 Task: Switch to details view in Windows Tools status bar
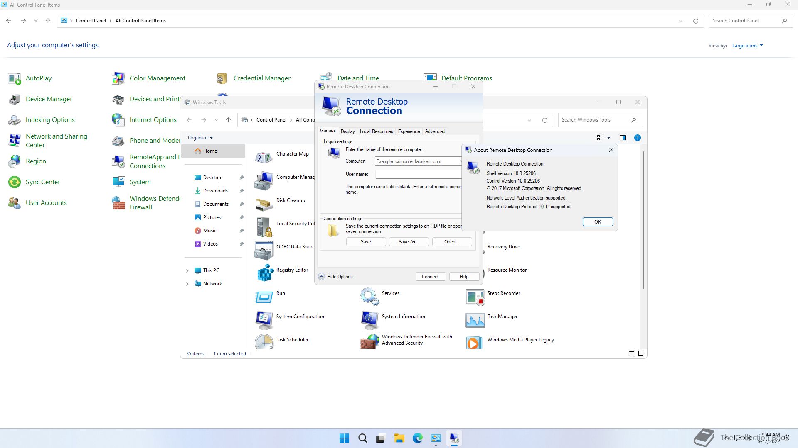click(632, 354)
